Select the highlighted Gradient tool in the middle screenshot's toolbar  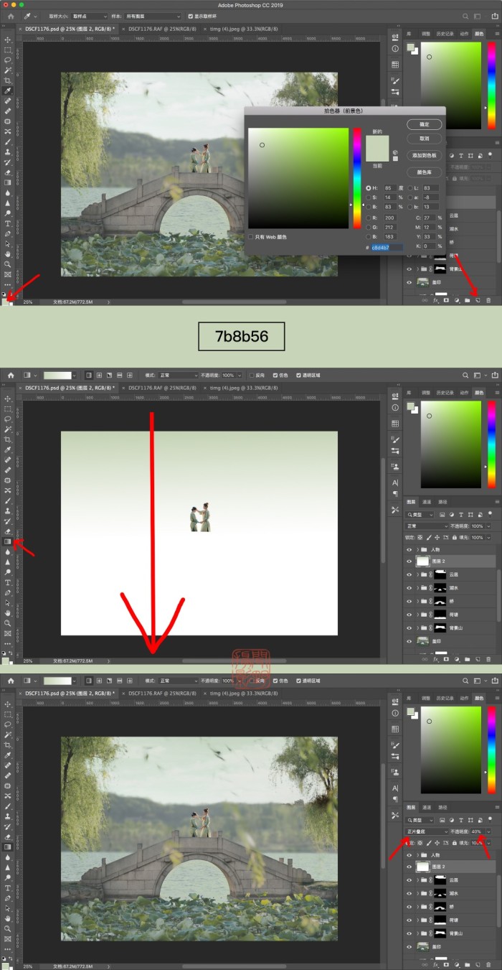7,541
